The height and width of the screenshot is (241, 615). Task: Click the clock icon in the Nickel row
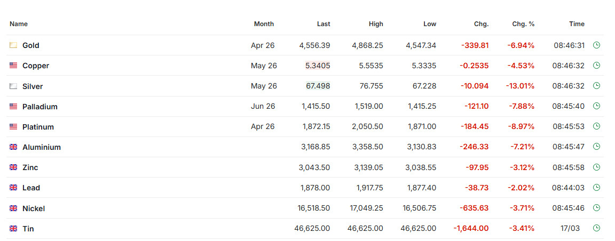[x=597, y=208]
